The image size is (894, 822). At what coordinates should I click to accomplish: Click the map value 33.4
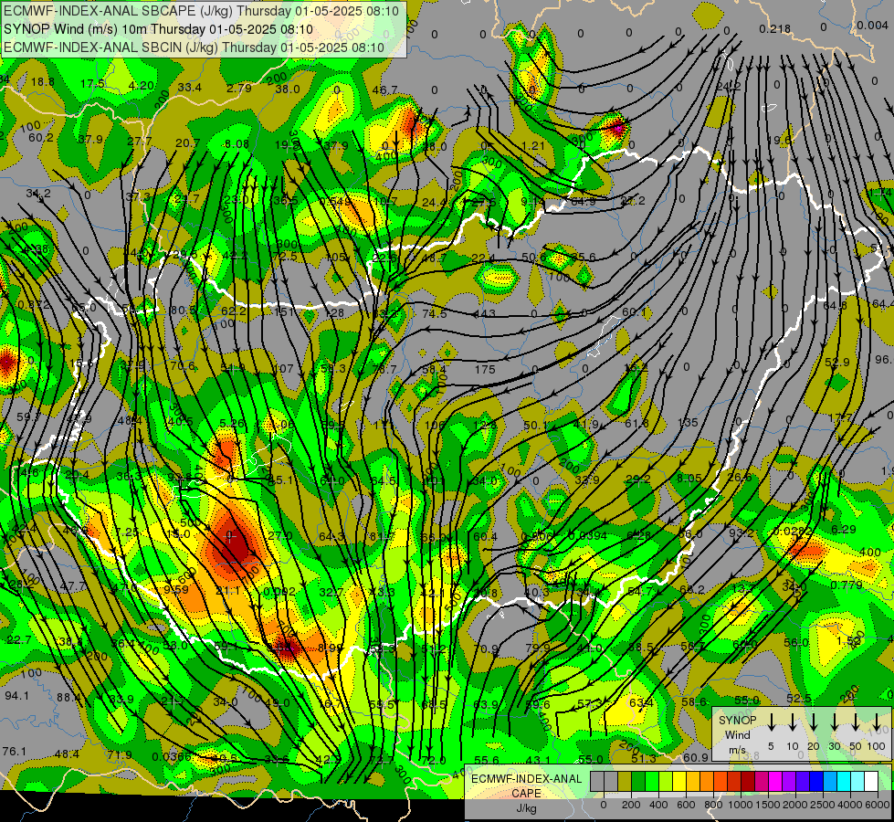point(190,88)
